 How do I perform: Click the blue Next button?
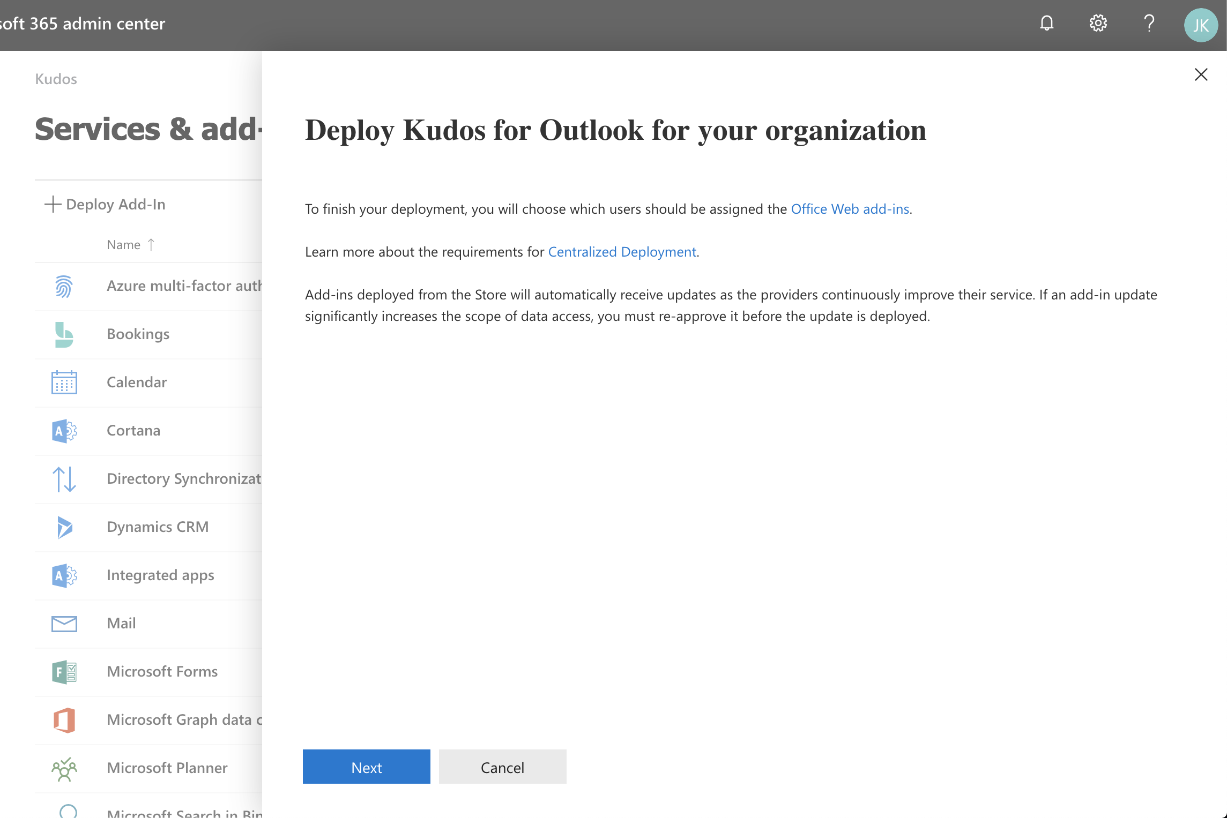367,767
